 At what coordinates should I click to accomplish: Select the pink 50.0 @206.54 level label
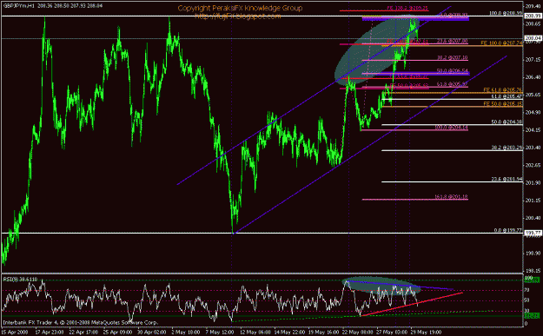452,70
